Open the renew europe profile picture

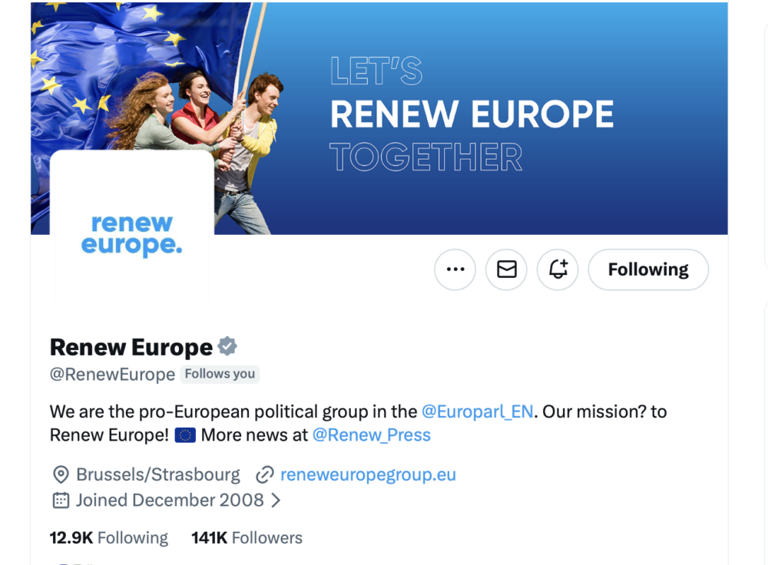click(132, 234)
